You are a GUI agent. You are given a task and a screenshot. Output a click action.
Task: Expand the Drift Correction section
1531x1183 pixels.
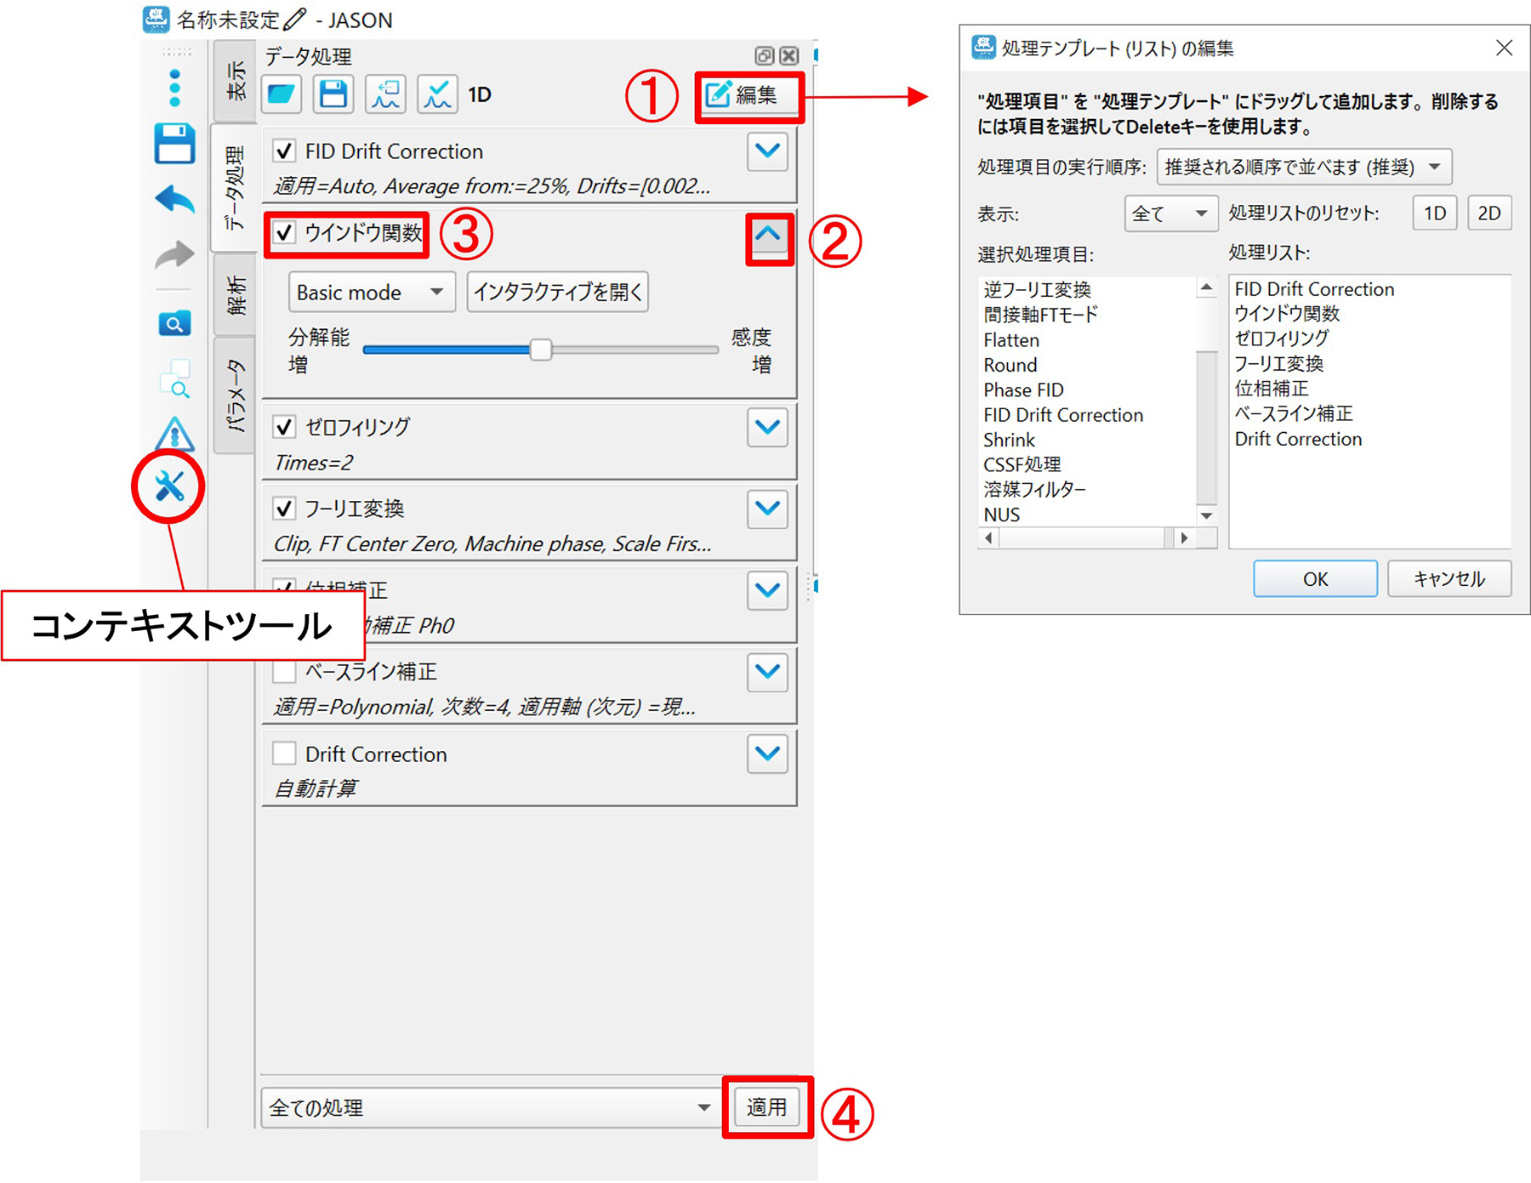point(767,754)
